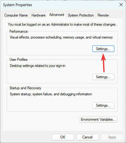Open User Profiles Settings
This screenshot has height=143, width=126.
pyautogui.click(x=103, y=77)
